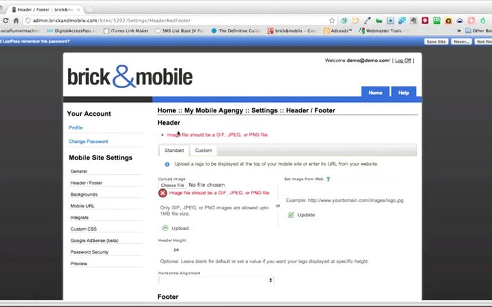Open a new browser tab
Screen dimensions: 492x307
(90, 9)
